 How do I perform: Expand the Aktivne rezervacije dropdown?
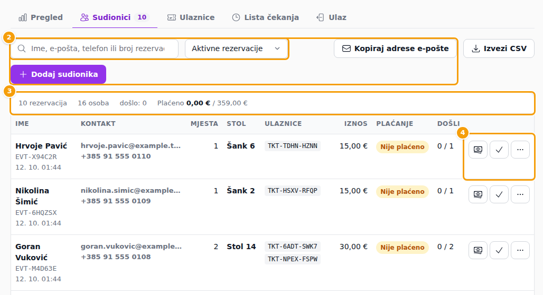coord(236,48)
